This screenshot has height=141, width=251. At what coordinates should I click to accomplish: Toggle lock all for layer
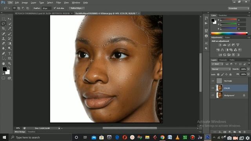[230, 74]
